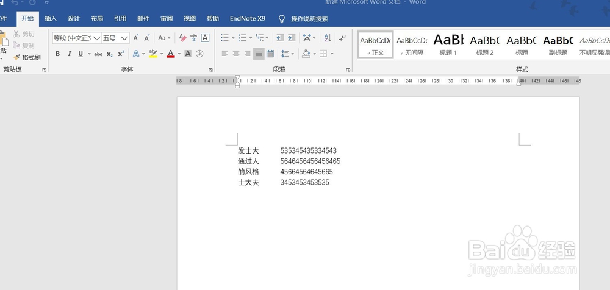Apply distributed alignment
610x290 pixels.
[x=270, y=54]
